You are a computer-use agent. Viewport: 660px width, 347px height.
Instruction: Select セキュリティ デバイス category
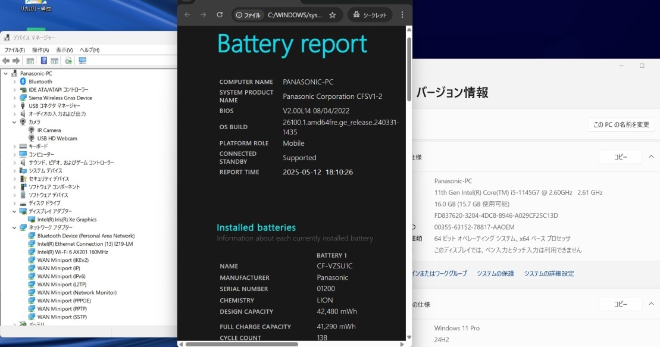pyautogui.click(x=49, y=179)
